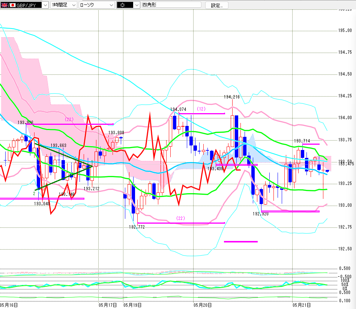
Task: Click the 193.212 price label
Action: coord(91,188)
